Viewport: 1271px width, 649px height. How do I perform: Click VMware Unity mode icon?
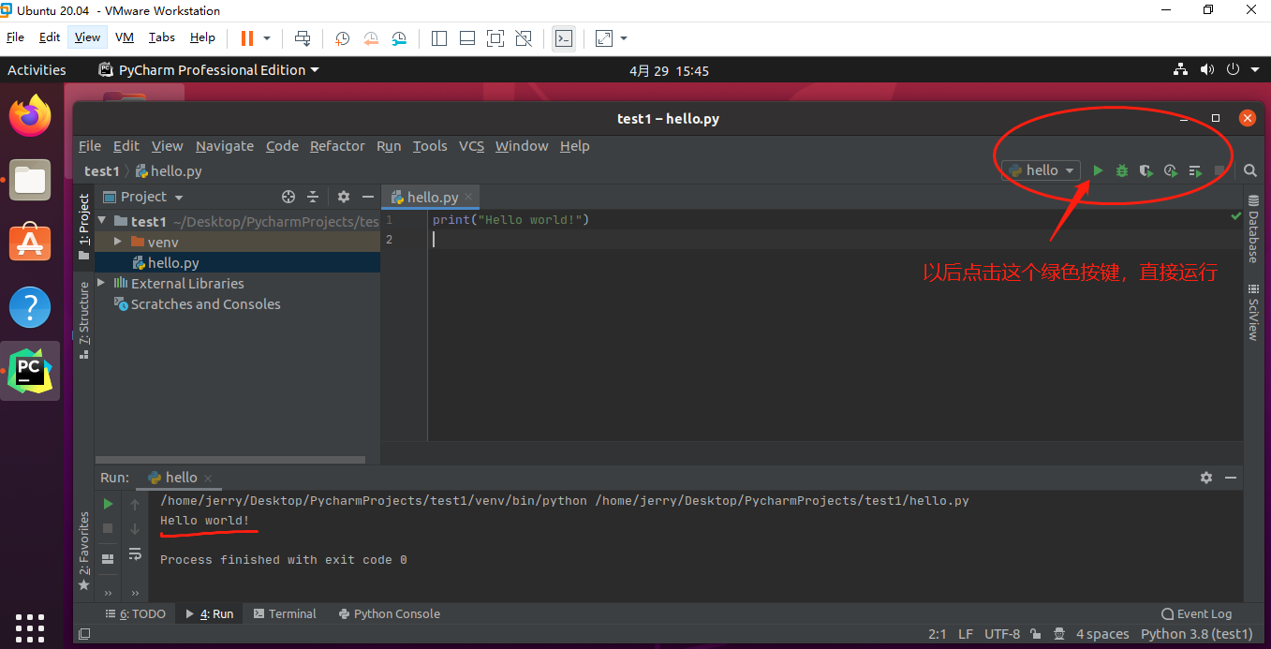pos(524,38)
